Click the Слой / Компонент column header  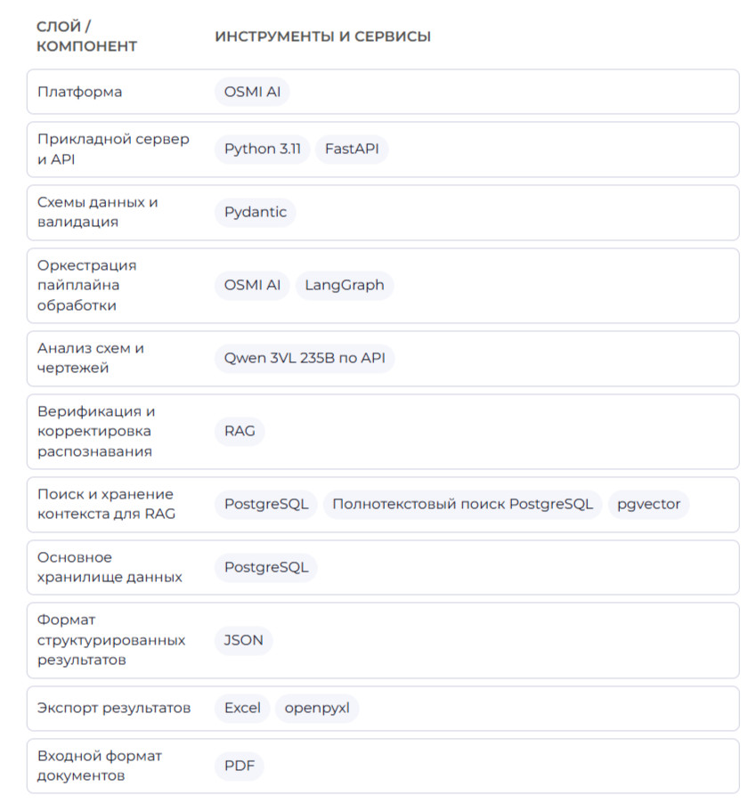tap(86, 36)
